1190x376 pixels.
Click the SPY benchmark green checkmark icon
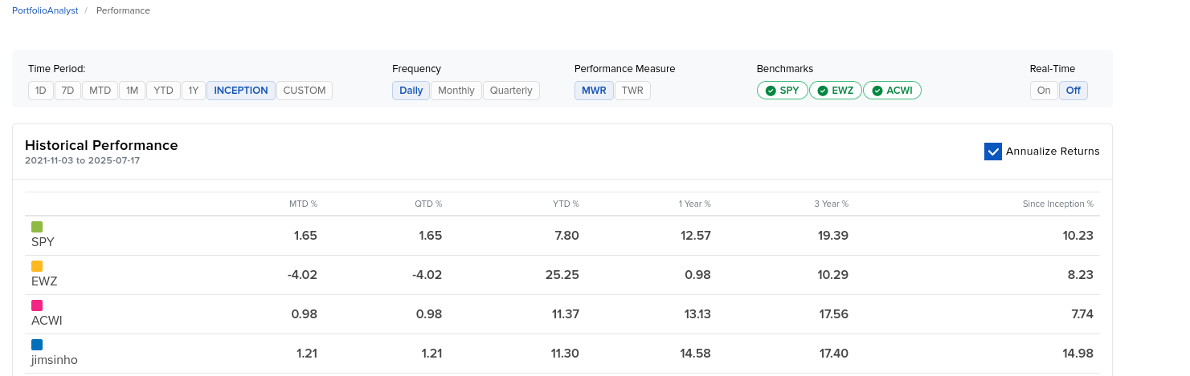click(771, 91)
